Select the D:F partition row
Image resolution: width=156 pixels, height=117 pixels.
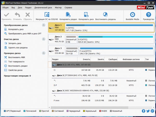pyautogui.click(x=103, y=85)
